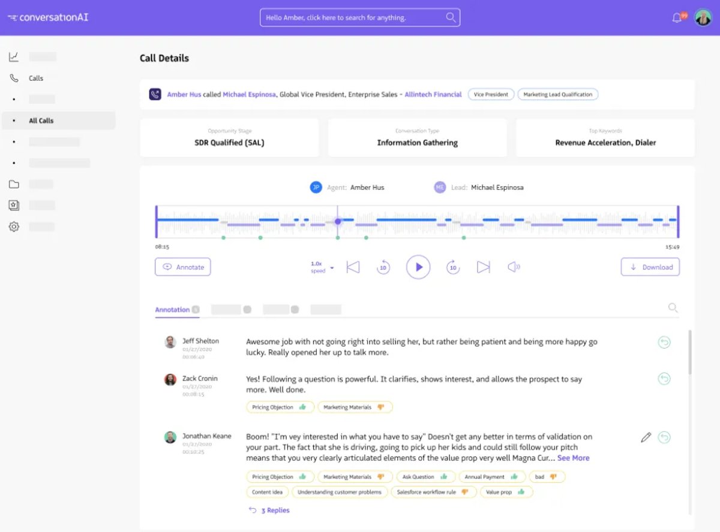Click the annotations list vertical scrollbar

pos(690,352)
